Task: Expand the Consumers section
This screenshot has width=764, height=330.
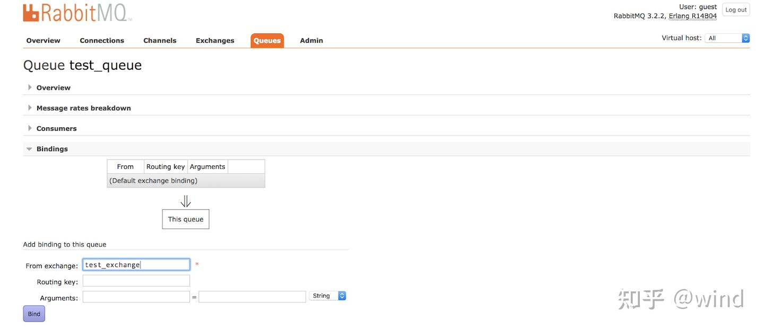Action: [56, 128]
